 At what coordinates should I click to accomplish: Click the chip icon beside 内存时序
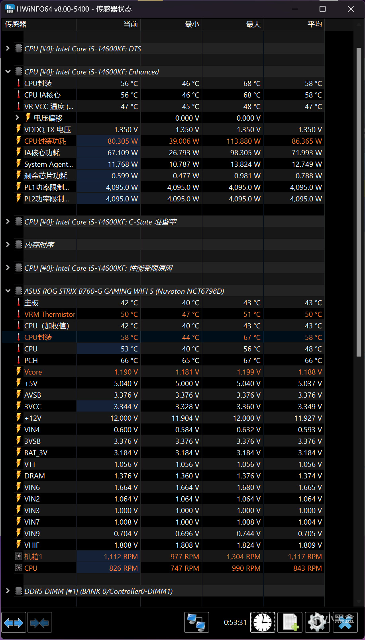(18, 244)
